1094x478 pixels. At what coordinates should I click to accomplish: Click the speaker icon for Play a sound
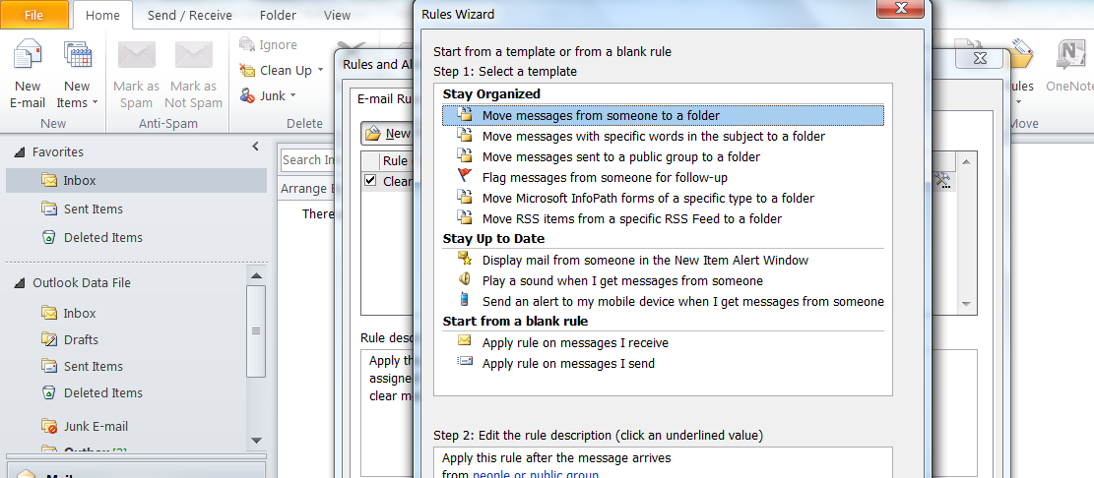465,280
